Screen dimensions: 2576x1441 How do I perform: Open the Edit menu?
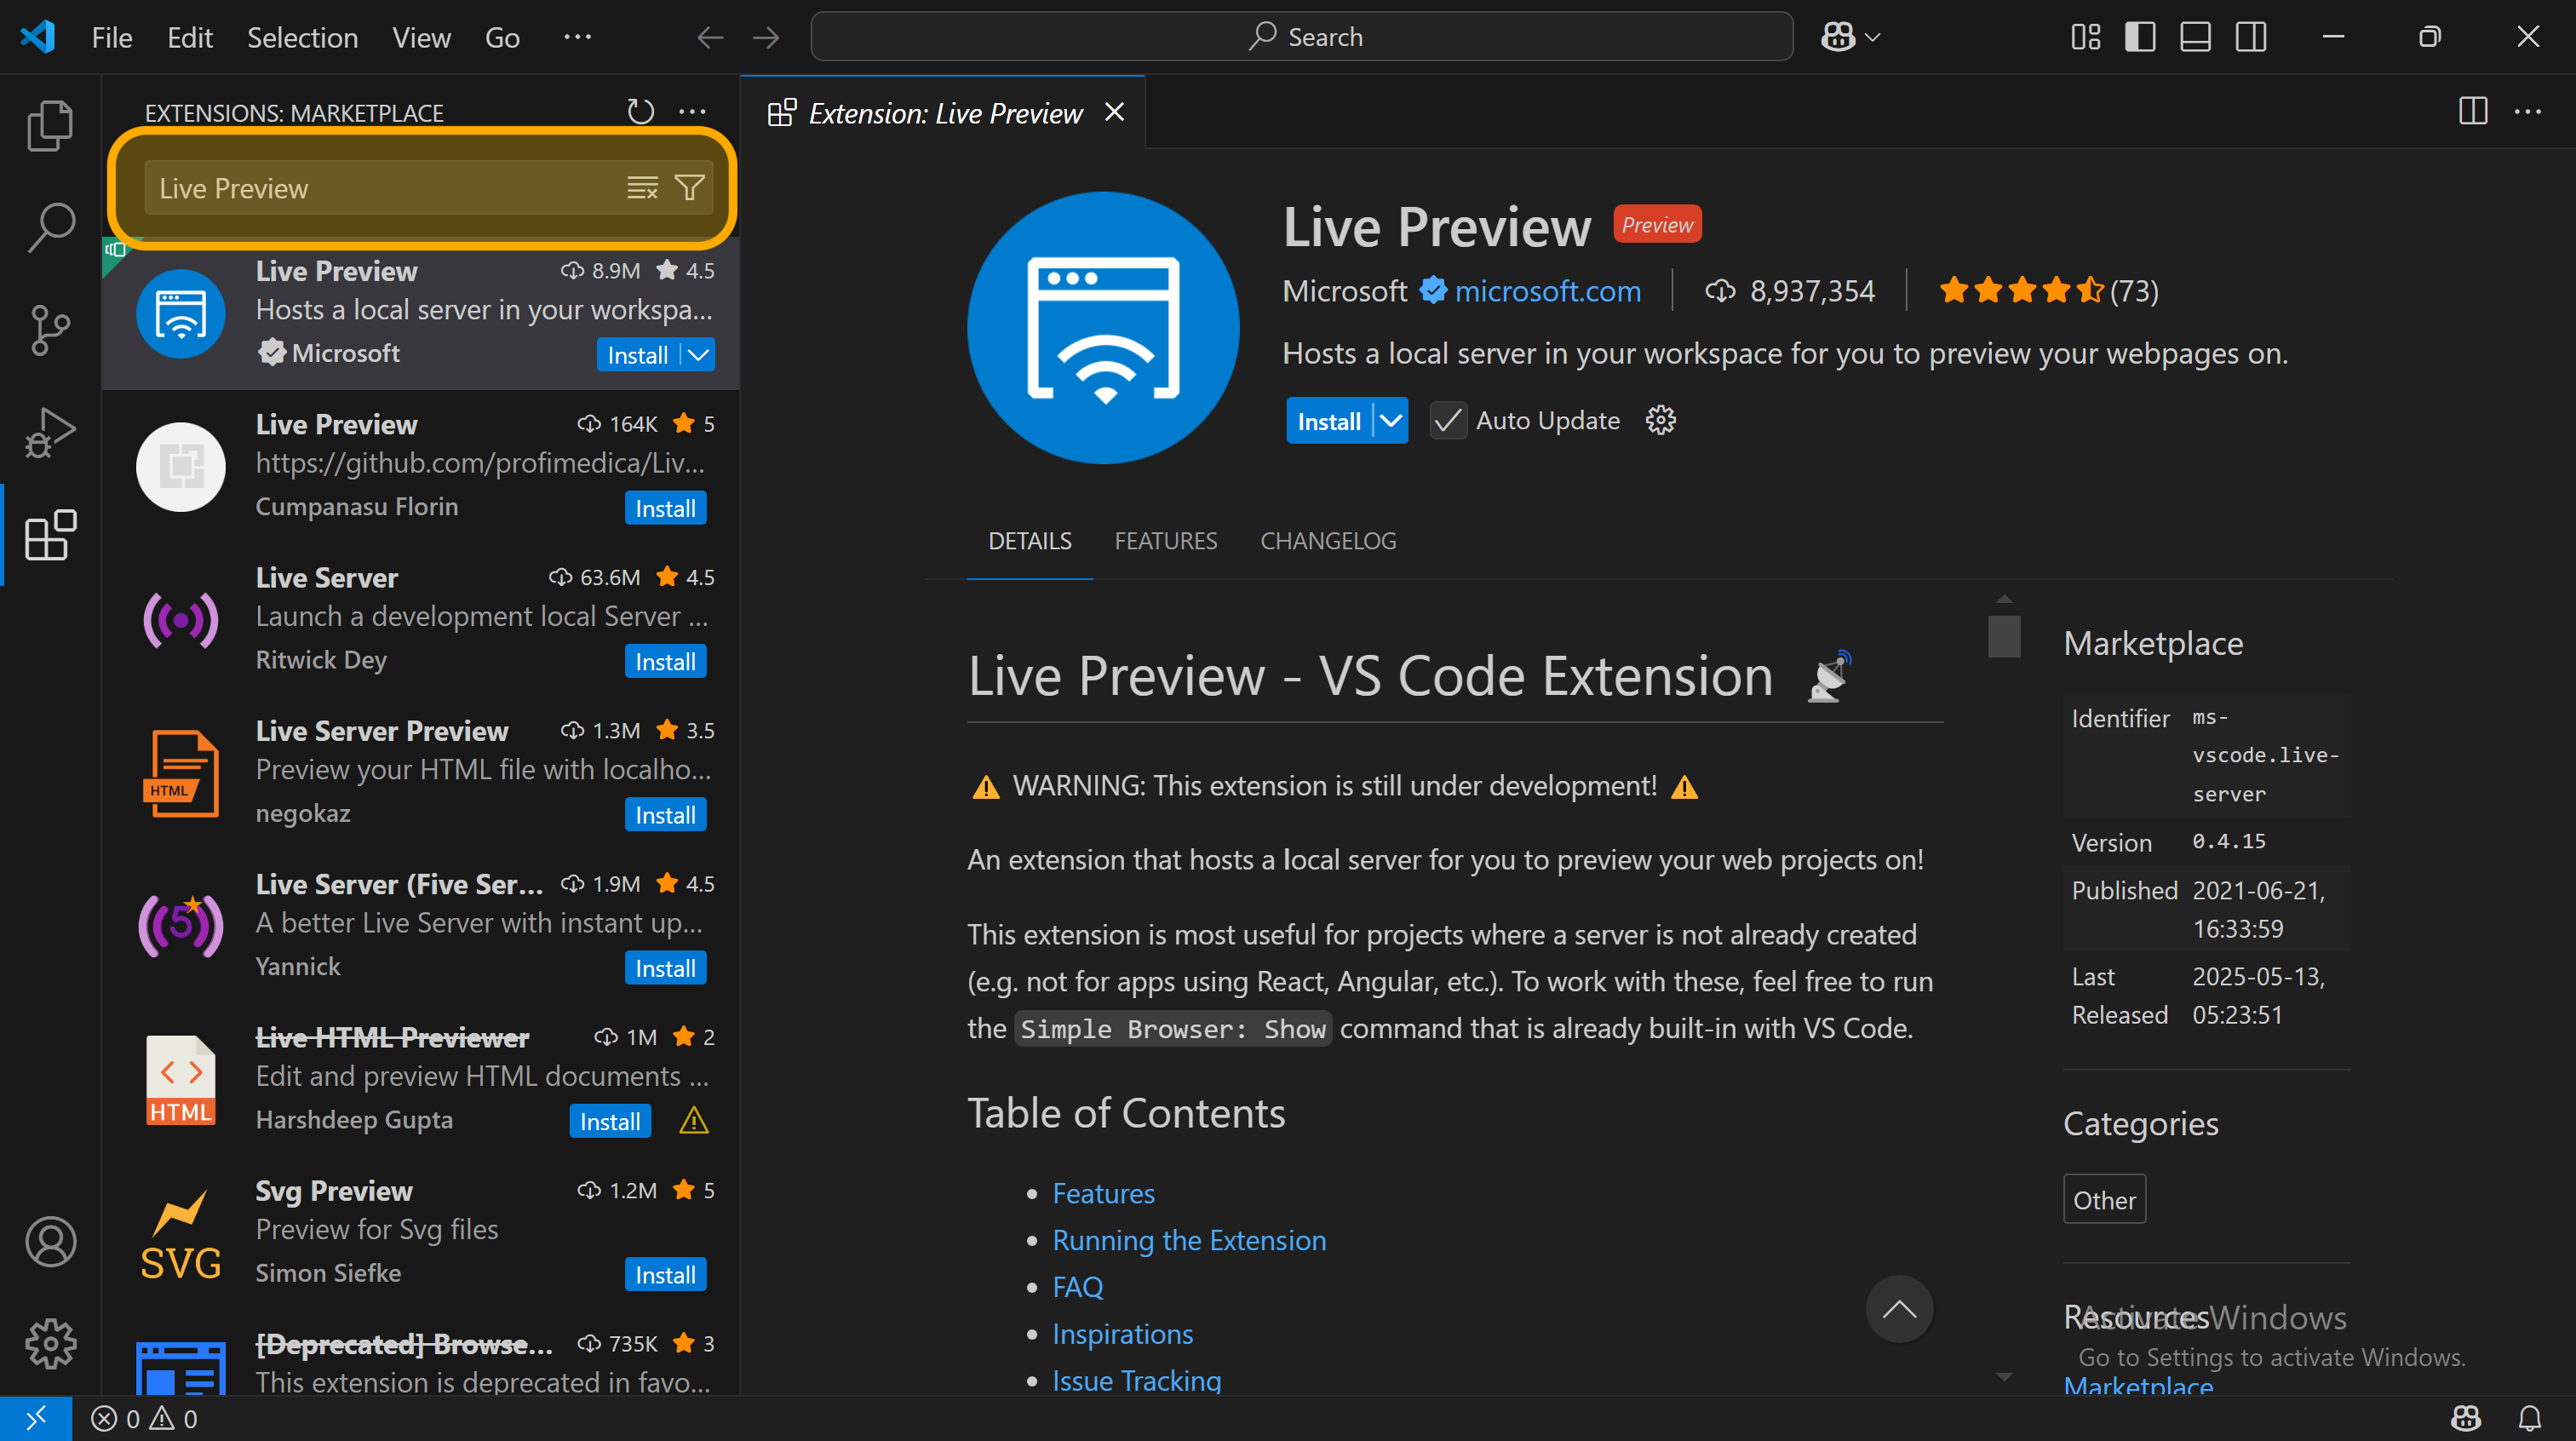pos(190,37)
